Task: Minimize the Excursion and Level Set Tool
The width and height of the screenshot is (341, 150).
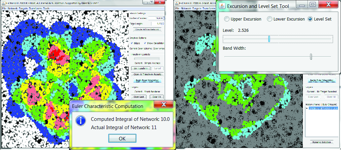Action: [x=301, y=5]
